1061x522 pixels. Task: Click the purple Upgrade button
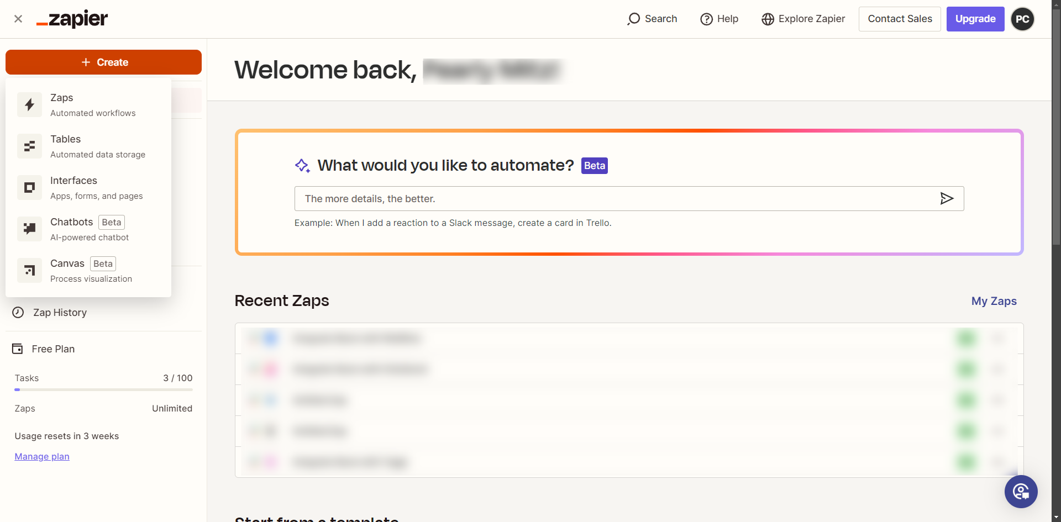pos(975,19)
